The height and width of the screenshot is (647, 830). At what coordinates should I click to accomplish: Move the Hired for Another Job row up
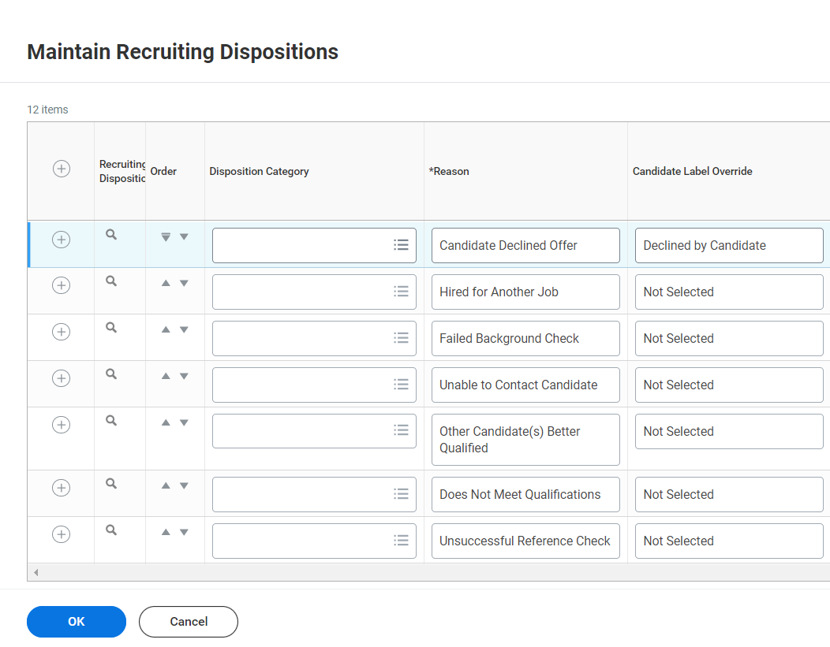tap(166, 281)
